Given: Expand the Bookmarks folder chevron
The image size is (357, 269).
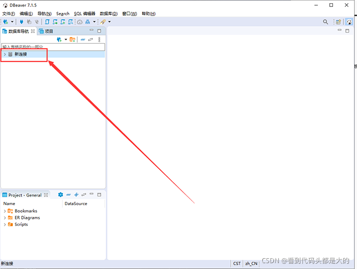Looking at the screenshot, I should tap(5, 211).
